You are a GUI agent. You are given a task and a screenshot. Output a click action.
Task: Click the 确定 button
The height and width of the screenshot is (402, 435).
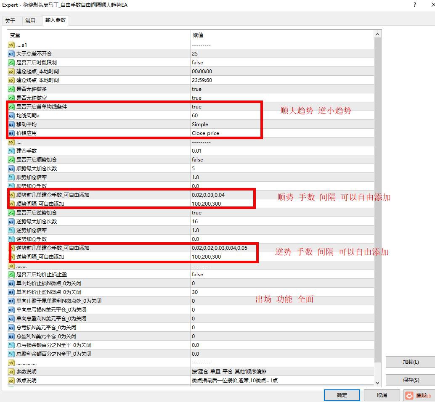pos(342,395)
